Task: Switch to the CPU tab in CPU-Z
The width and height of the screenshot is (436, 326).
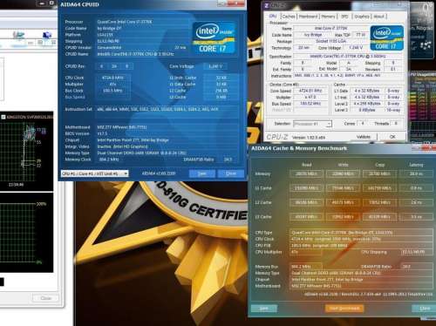Action: 273,17
